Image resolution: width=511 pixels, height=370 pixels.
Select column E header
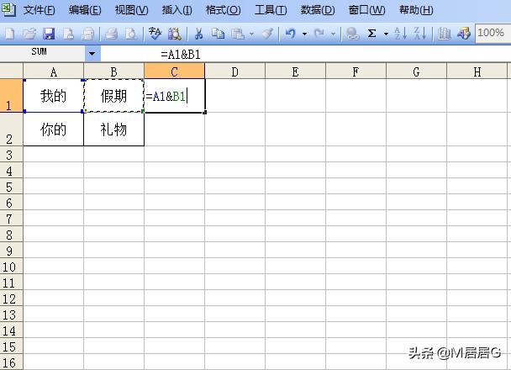tap(295, 71)
